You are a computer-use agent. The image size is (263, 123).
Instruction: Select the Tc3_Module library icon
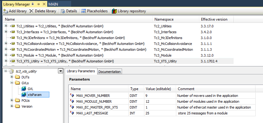(13, 55)
